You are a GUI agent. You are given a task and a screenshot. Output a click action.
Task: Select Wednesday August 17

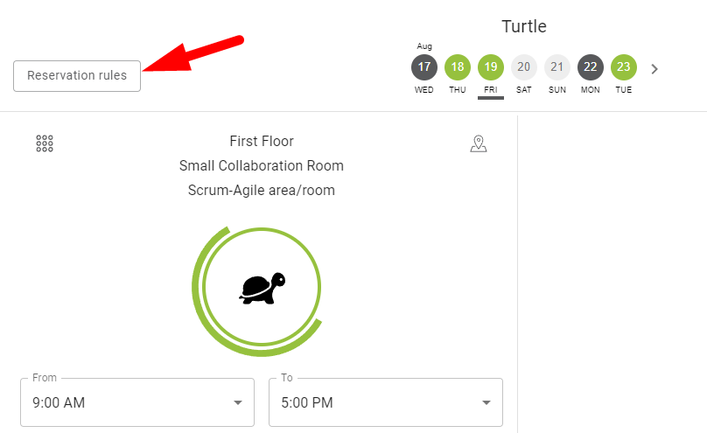(424, 67)
